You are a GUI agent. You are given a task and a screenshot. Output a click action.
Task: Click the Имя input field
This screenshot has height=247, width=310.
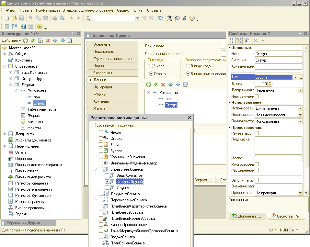pos(278,54)
